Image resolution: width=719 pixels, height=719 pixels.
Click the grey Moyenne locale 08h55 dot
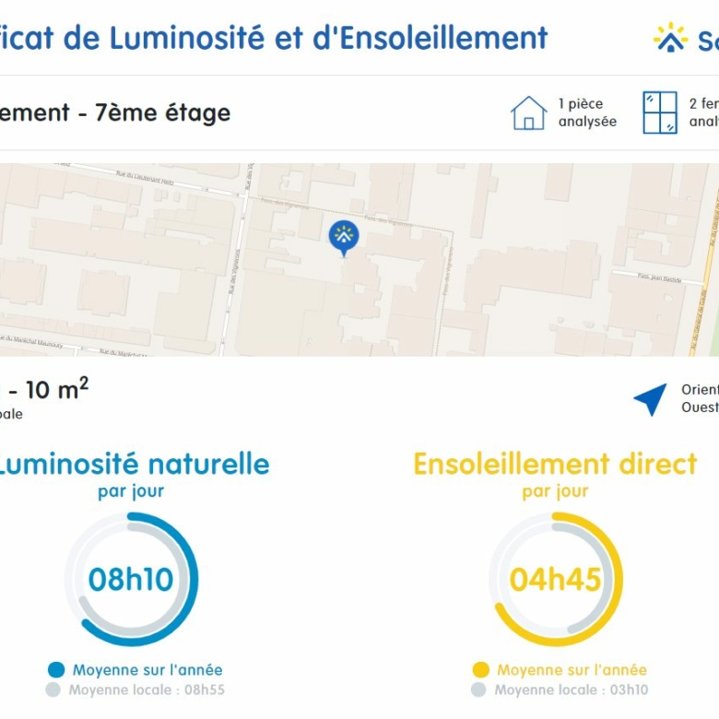53,690
